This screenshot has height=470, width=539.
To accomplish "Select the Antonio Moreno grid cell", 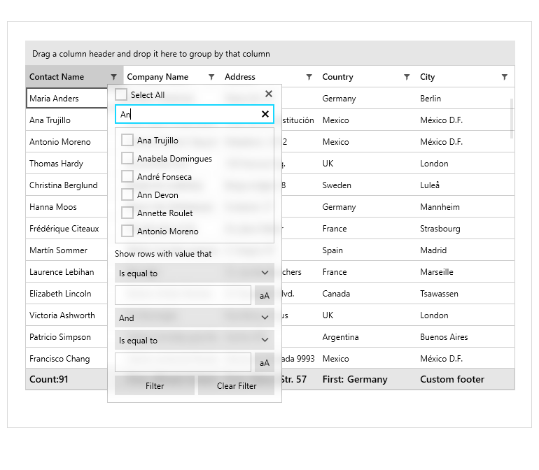I will coord(67,141).
